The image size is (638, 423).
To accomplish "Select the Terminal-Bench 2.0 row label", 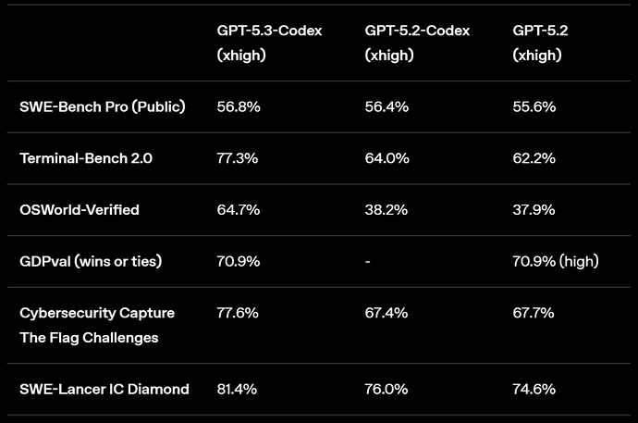I will click(x=86, y=158).
